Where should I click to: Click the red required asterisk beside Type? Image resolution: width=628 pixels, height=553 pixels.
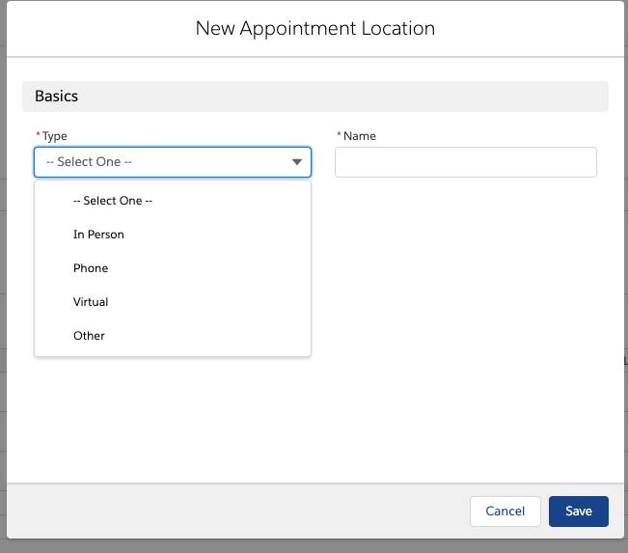[x=38, y=134]
